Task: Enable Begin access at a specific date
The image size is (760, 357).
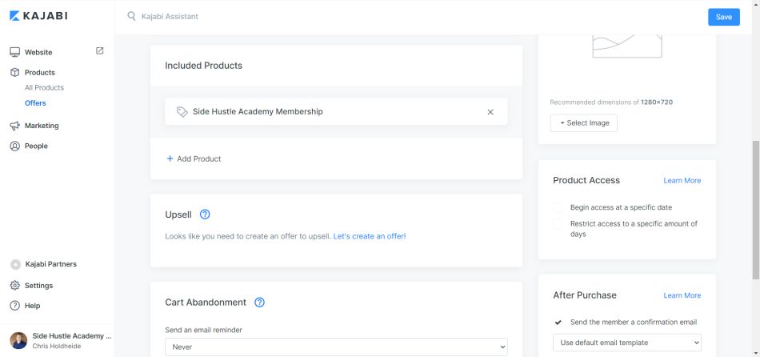Action: [558, 207]
